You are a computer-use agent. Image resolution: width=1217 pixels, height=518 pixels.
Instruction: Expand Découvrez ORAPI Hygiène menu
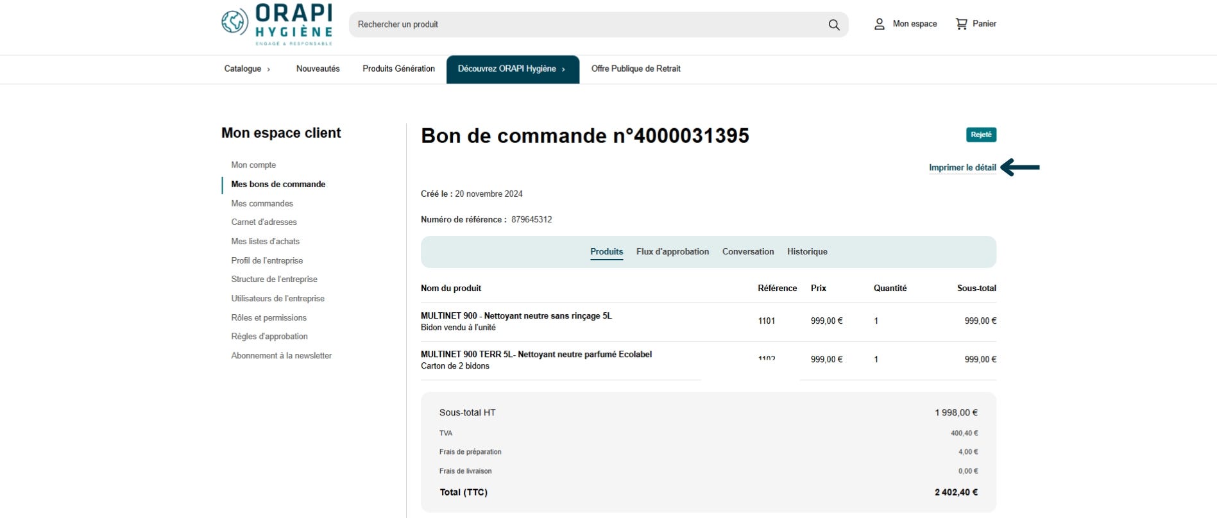click(512, 69)
